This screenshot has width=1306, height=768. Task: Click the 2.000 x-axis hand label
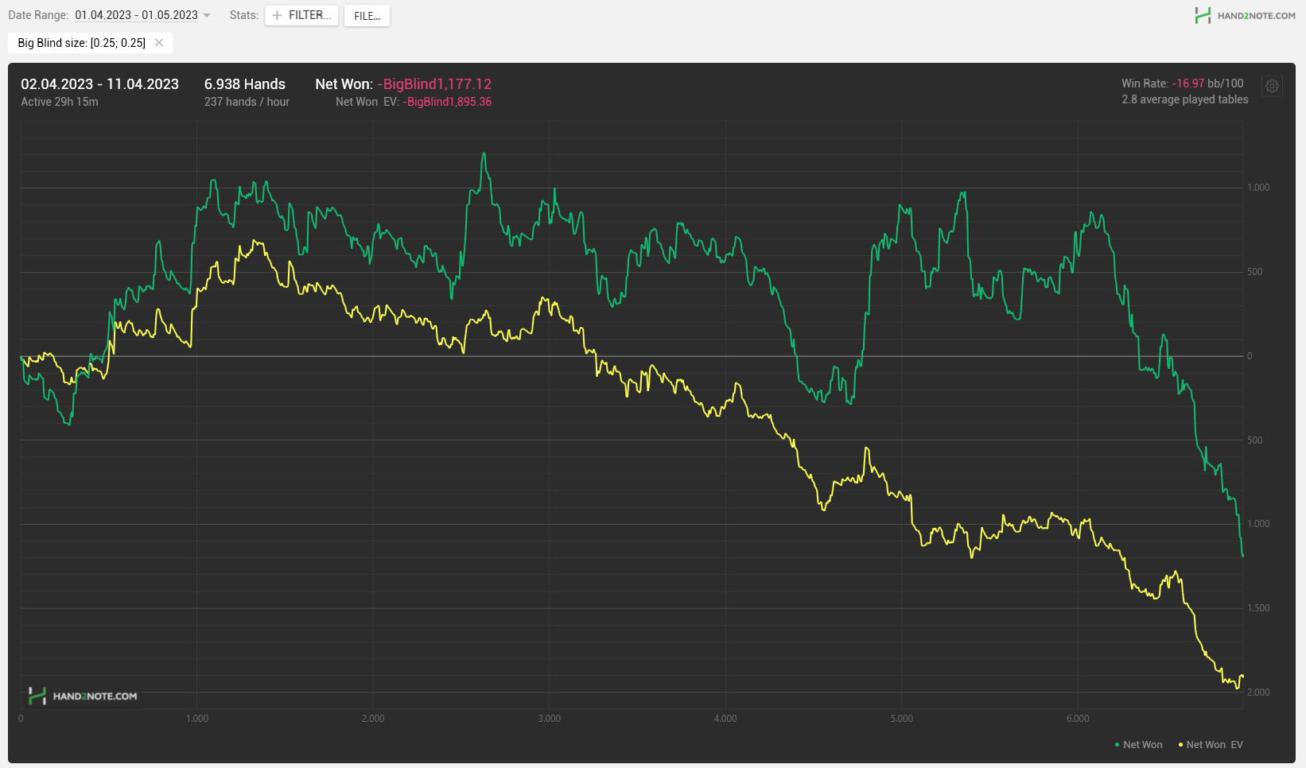click(x=373, y=719)
